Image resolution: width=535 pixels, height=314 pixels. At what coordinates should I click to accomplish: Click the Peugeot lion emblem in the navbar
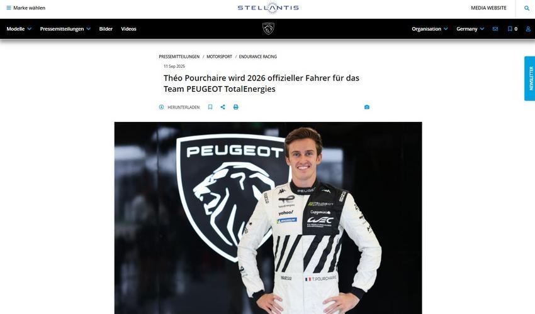pyautogui.click(x=268, y=29)
